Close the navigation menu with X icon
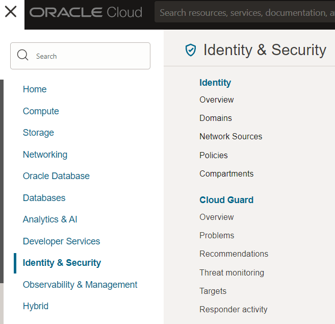335x324 pixels. coord(11,12)
